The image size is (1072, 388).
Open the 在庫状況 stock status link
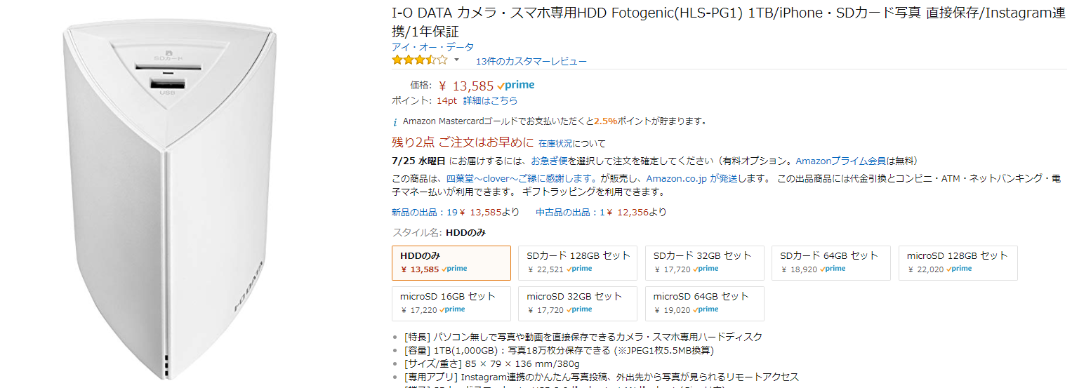[555, 143]
